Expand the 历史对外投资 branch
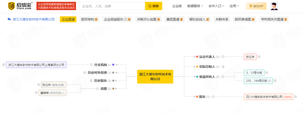The width and height of the screenshot is (302, 113). pos(85,72)
